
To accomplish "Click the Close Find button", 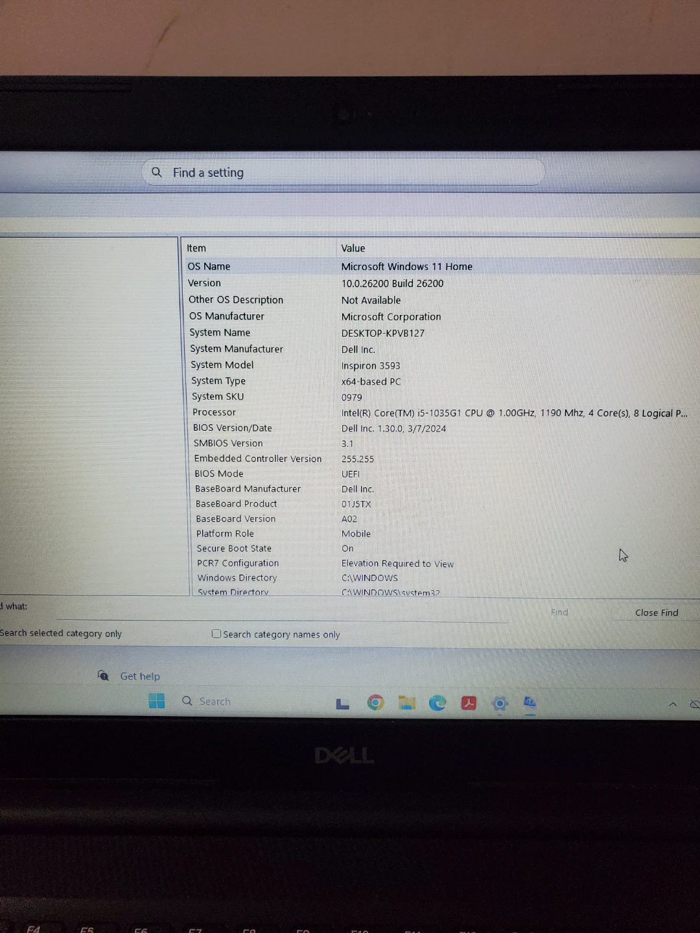I will click(x=656, y=612).
